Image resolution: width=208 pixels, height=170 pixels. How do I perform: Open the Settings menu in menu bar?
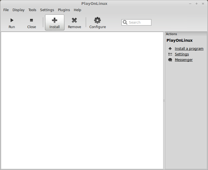click(47, 10)
